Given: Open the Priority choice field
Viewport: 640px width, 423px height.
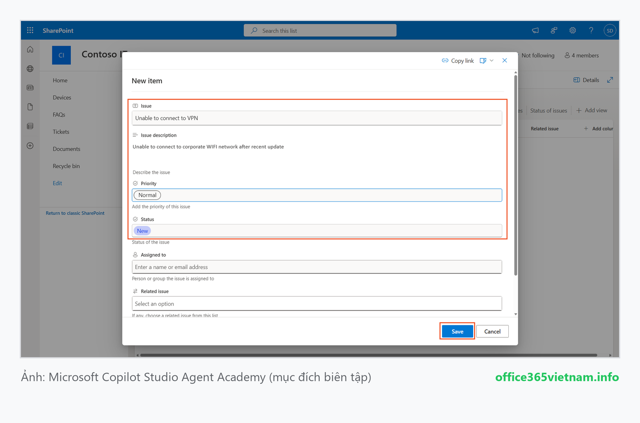Looking at the screenshot, I should [317, 195].
